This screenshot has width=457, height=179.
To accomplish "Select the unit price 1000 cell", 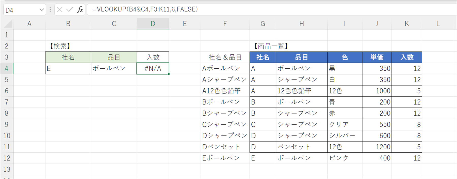I will click(x=377, y=91).
